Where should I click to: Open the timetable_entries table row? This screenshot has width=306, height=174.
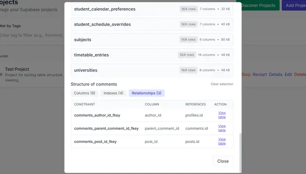coord(152,55)
